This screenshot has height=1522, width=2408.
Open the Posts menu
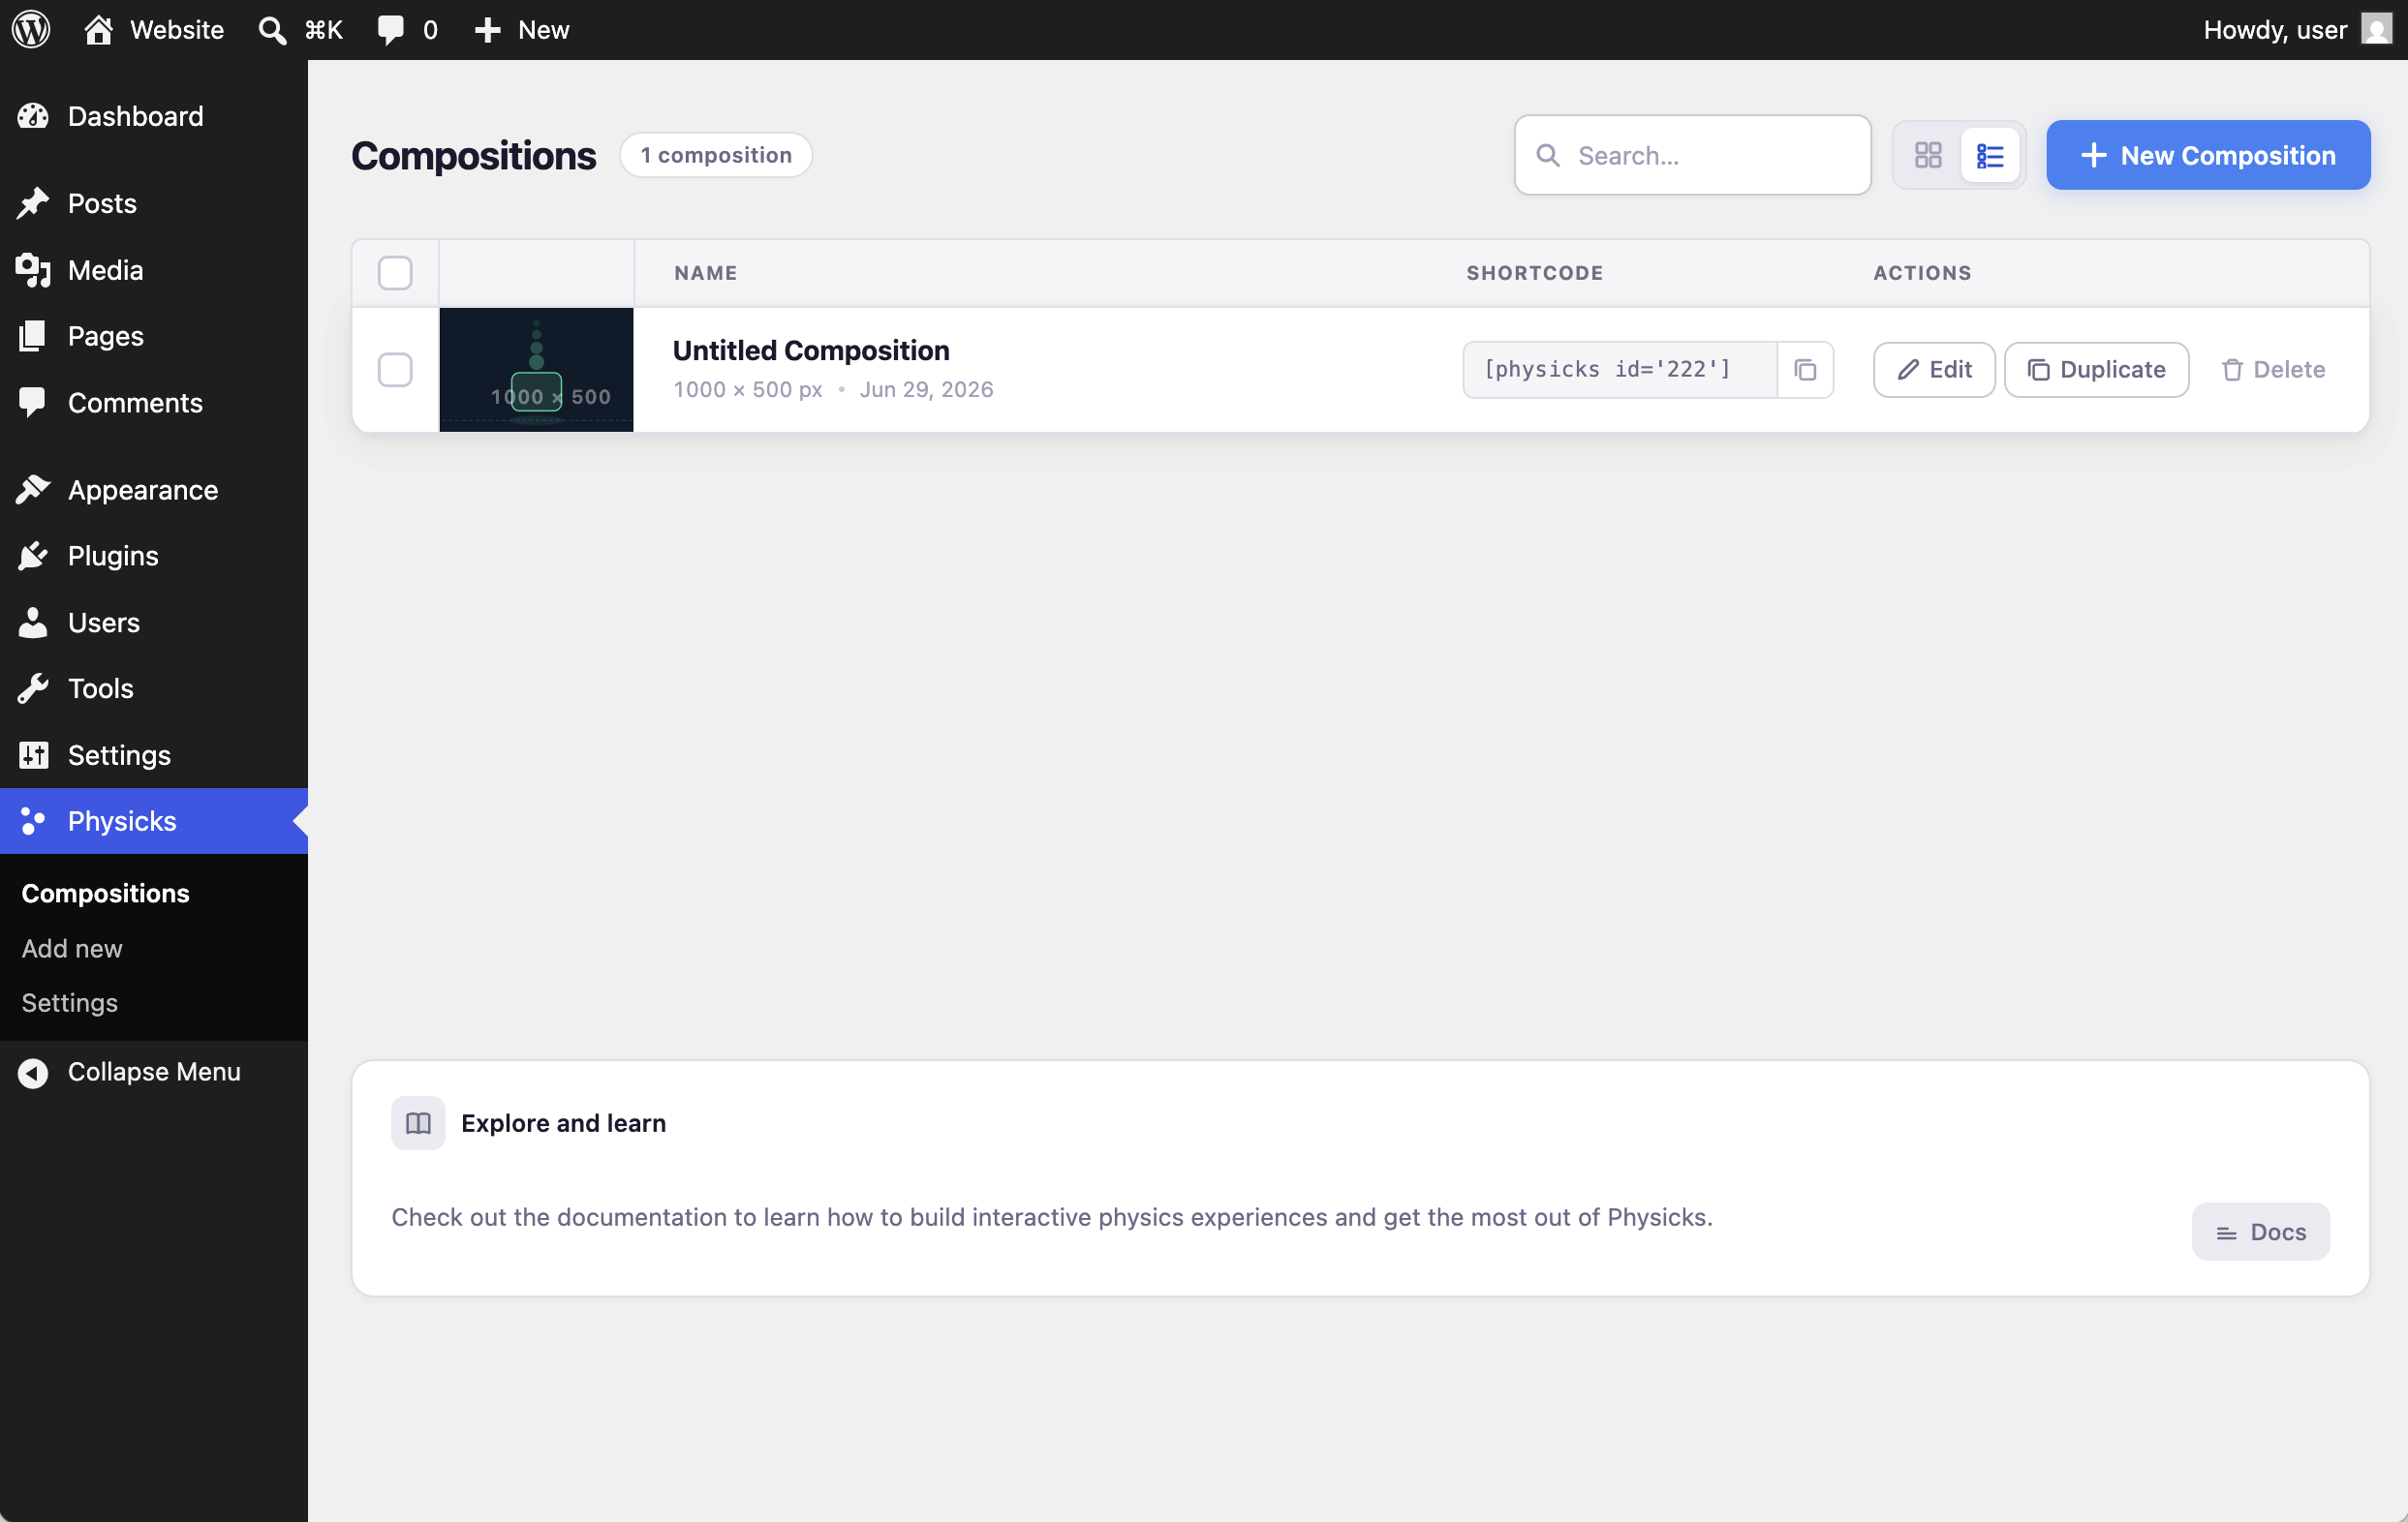154,203
